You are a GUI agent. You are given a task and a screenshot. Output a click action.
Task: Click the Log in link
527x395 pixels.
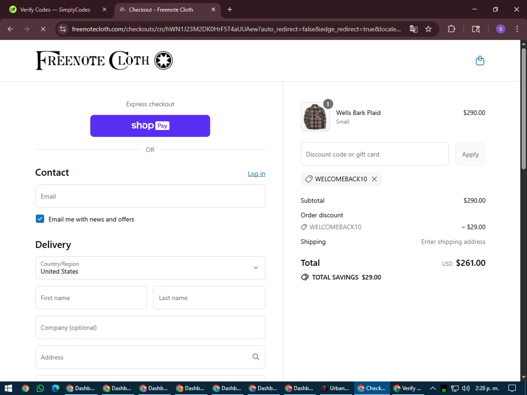point(256,173)
